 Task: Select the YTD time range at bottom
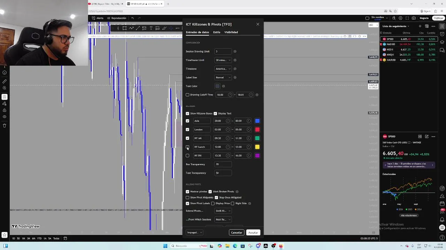39,239
